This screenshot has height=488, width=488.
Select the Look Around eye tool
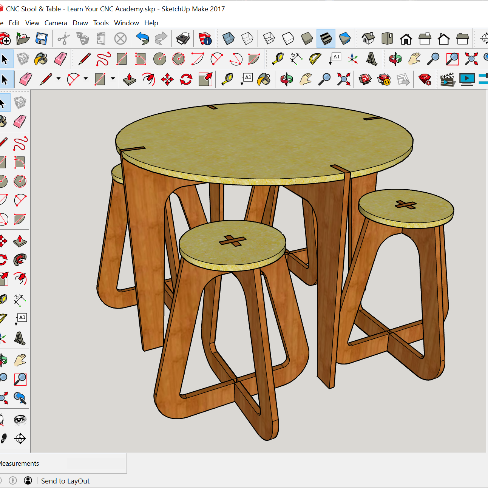tap(20, 420)
